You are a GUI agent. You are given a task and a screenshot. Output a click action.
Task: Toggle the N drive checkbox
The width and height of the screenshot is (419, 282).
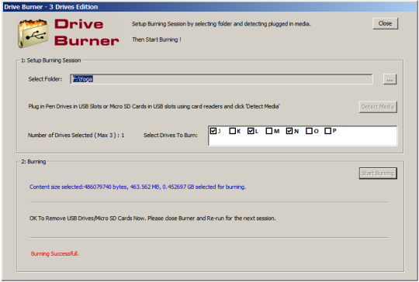pyautogui.click(x=289, y=131)
